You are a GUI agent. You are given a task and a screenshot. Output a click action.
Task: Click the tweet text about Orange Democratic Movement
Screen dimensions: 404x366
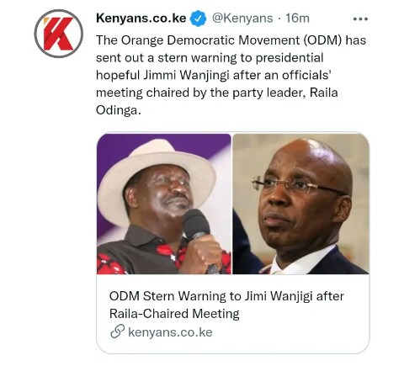pos(231,75)
